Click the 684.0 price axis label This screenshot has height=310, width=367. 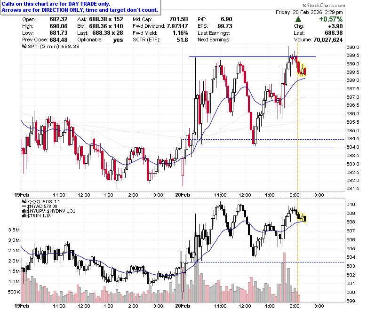353,147
